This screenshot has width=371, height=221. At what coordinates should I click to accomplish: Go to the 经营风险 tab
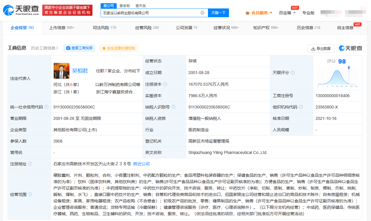click(x=147, y=28)
